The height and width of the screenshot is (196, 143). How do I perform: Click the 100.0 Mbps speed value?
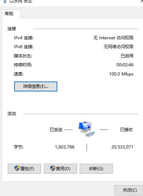tap(121, 74)
